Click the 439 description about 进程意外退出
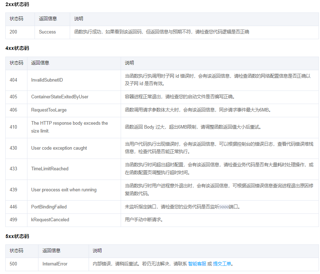 (x=219, y=190)
